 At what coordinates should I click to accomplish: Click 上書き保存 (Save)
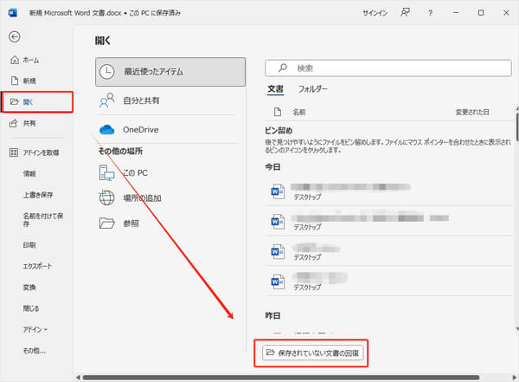(38, 195)
